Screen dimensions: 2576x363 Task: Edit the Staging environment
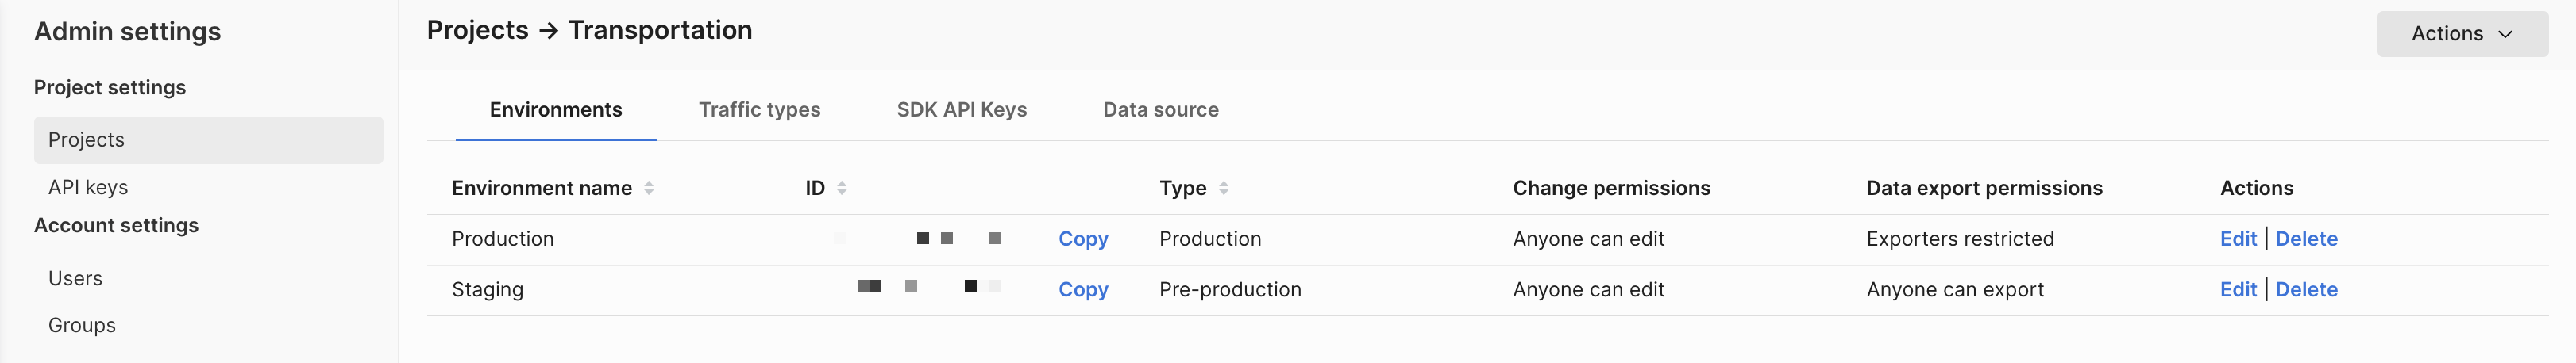(x=2237, y=290)
